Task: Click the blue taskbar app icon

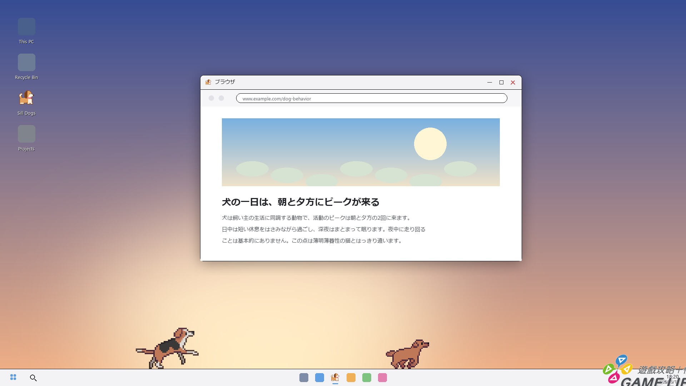Action: coord(319,377)
